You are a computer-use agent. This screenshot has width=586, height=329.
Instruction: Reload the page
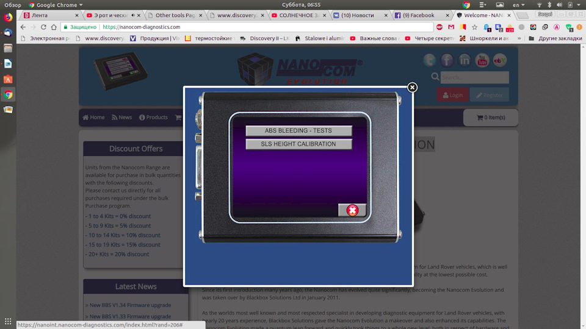[43, 27]
